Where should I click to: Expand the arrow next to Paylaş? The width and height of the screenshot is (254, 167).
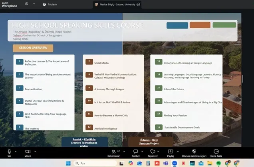(x=177, y=151)
